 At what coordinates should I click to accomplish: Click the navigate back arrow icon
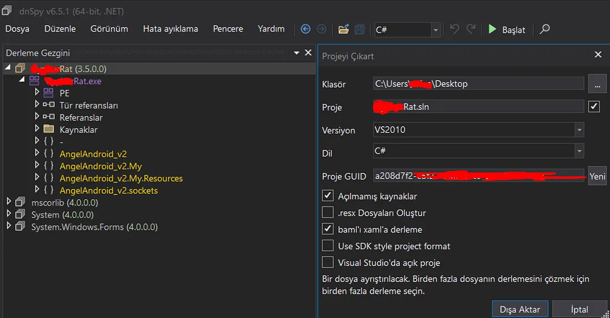pyautogui.click(x=306, y=29)
